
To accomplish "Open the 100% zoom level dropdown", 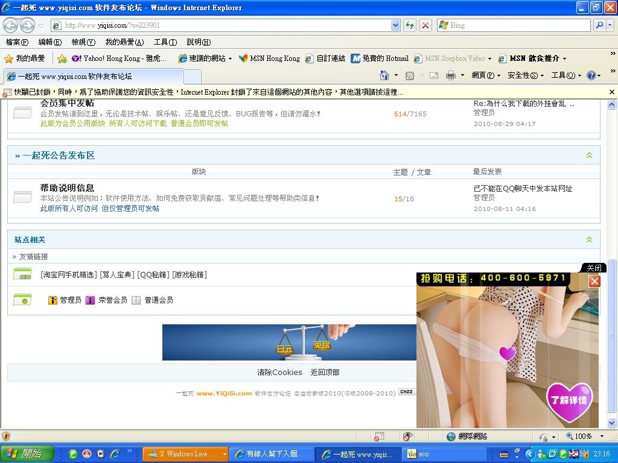I will coord(601,436).
